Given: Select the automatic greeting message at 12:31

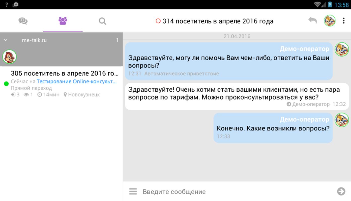Looking at the screenshot, I should [229, 61].
